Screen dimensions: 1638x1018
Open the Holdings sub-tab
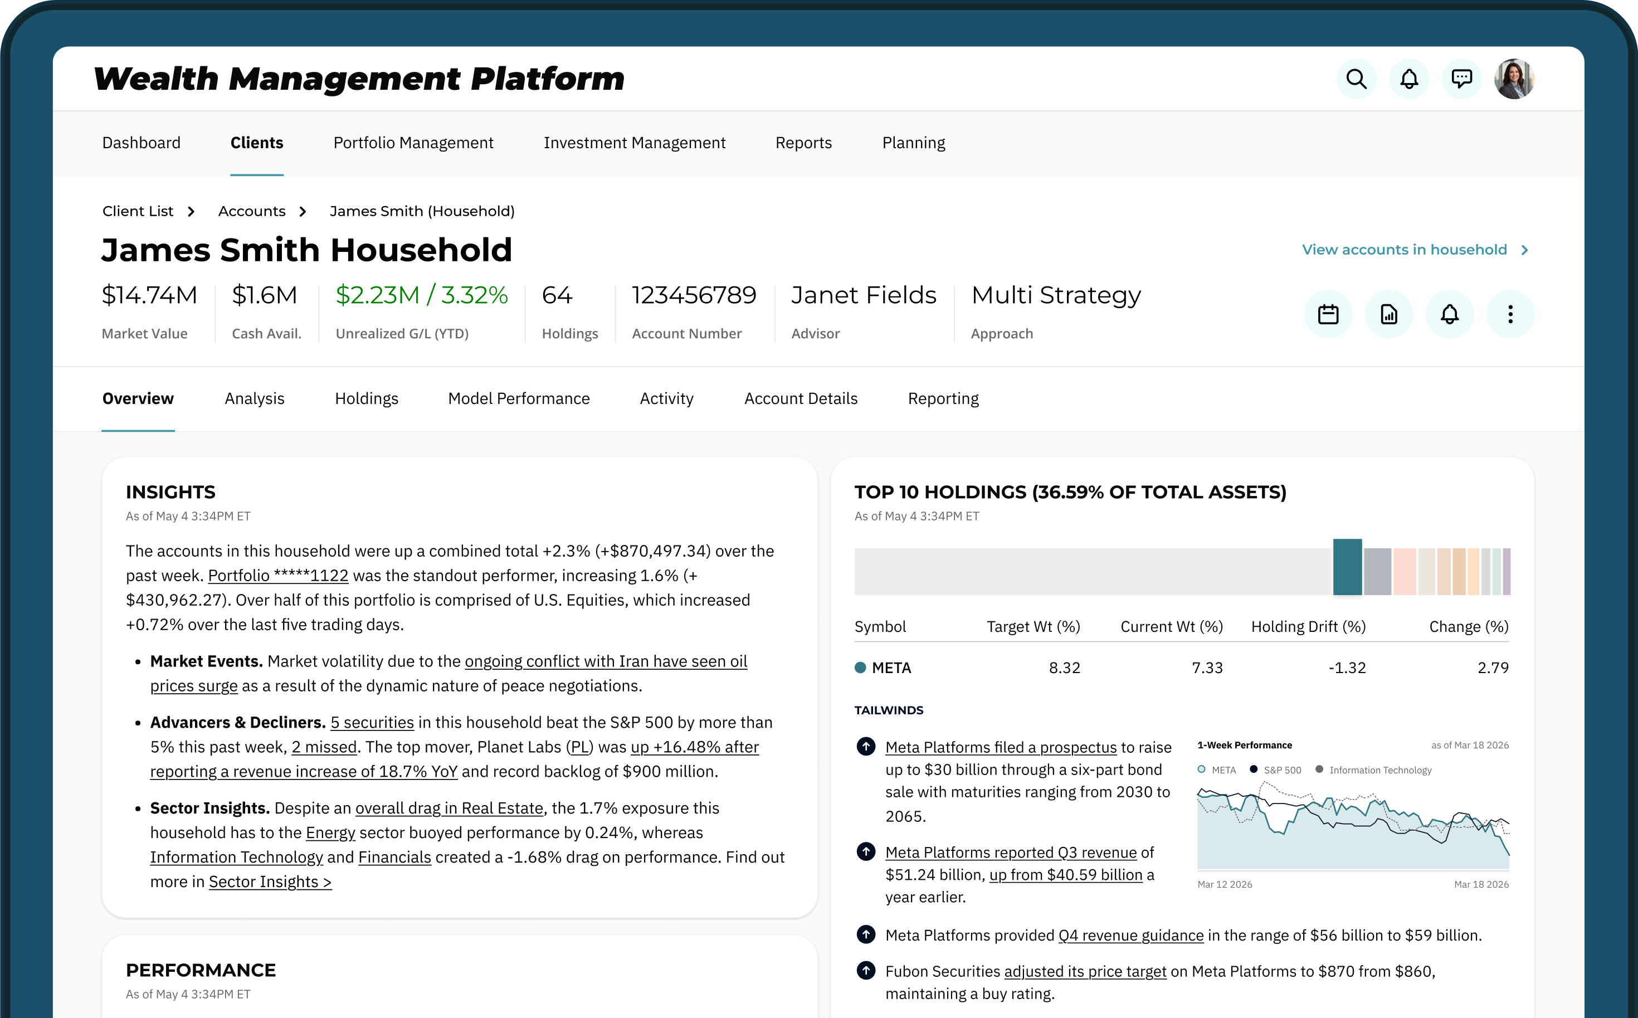(366, 398)
